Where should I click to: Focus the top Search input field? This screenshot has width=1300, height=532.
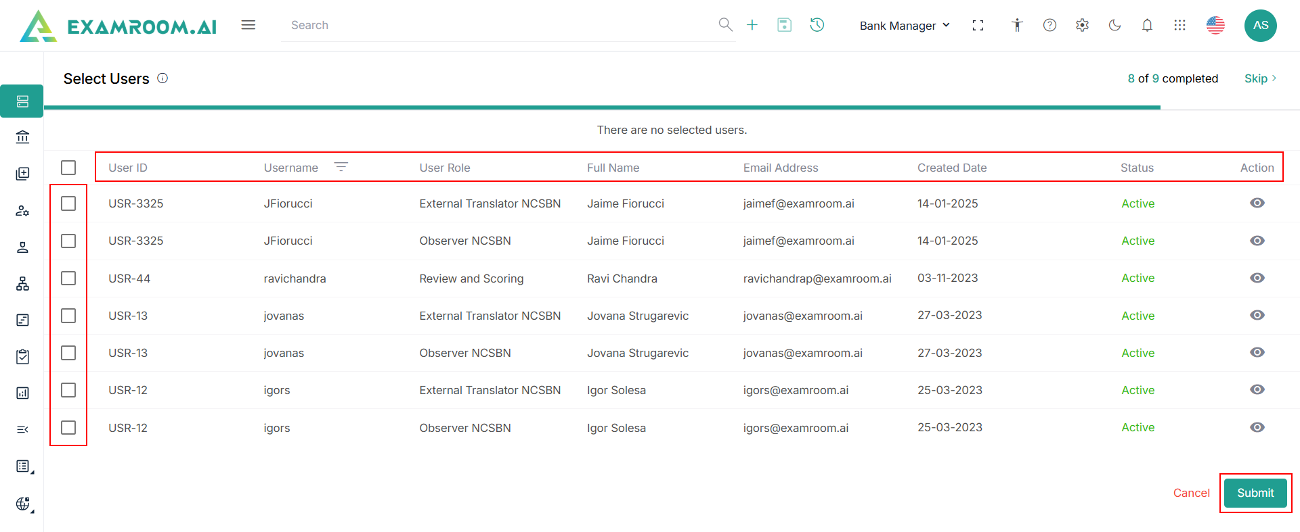click(x=501, y=25)
